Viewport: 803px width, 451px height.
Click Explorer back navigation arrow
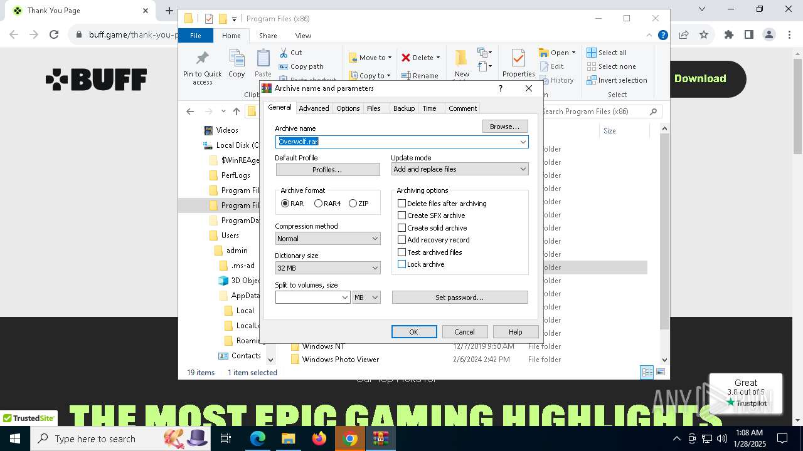point(190,111)
